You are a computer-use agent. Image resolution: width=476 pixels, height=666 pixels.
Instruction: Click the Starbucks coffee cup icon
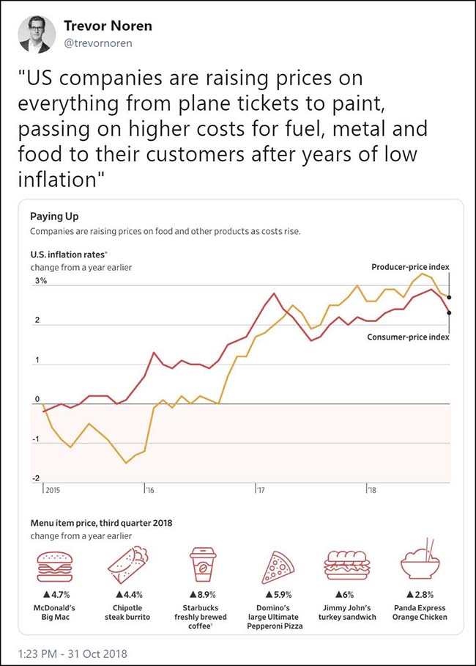(202, 563)
